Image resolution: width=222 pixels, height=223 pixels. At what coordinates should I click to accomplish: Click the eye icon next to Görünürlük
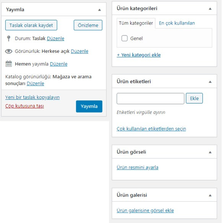pyautogui.click(x=9, y=51)
